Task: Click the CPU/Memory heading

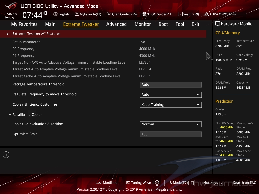Action: pos(227,33)
